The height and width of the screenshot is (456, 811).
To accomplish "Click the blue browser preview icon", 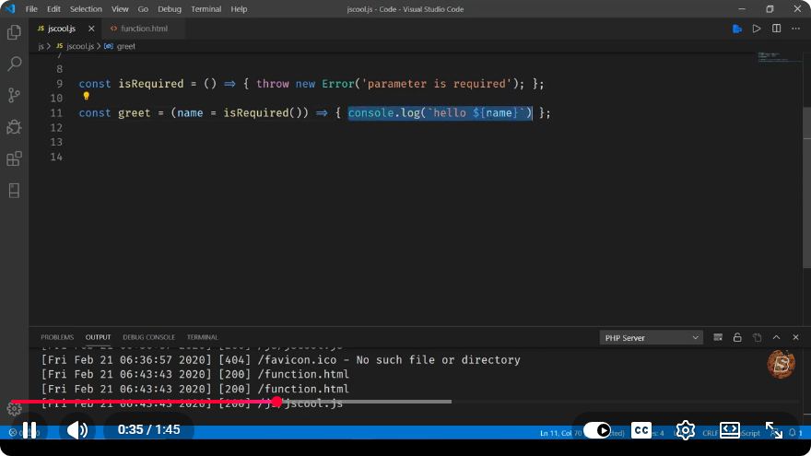I will [x=737, y=29].
